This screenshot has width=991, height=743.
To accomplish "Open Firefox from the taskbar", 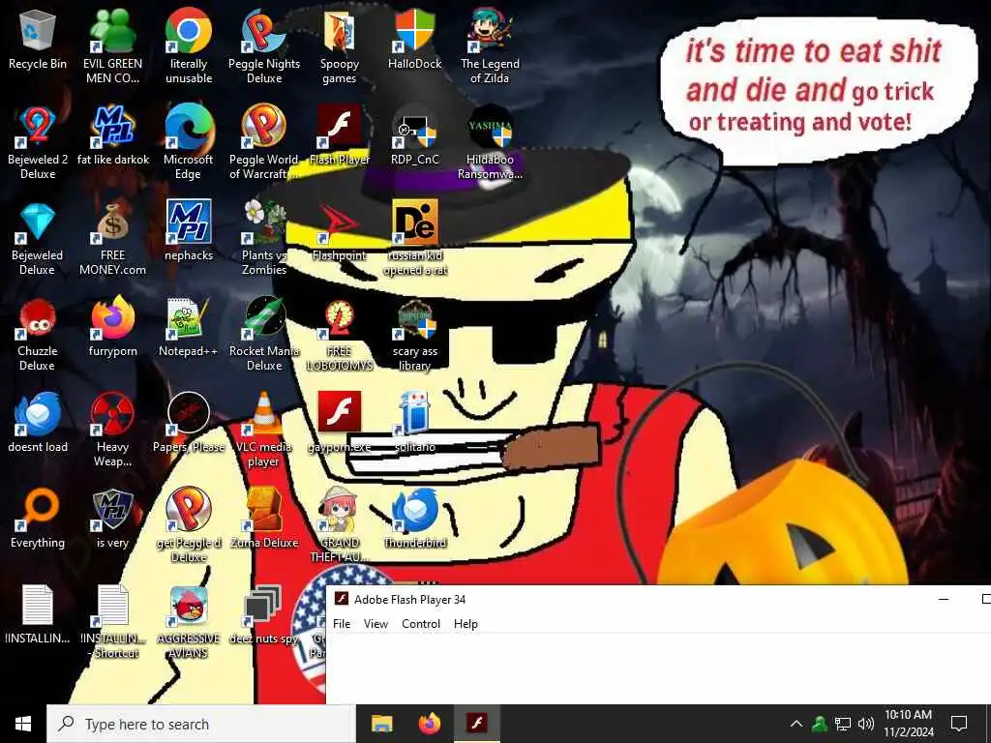I will pyautogui.click(x=430, y=724).
